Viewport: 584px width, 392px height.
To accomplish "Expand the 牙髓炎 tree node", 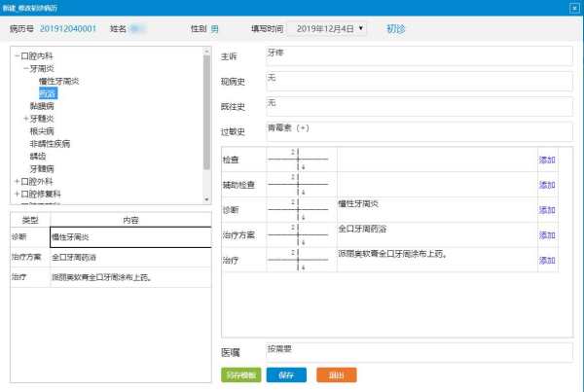I will [25, 118].
